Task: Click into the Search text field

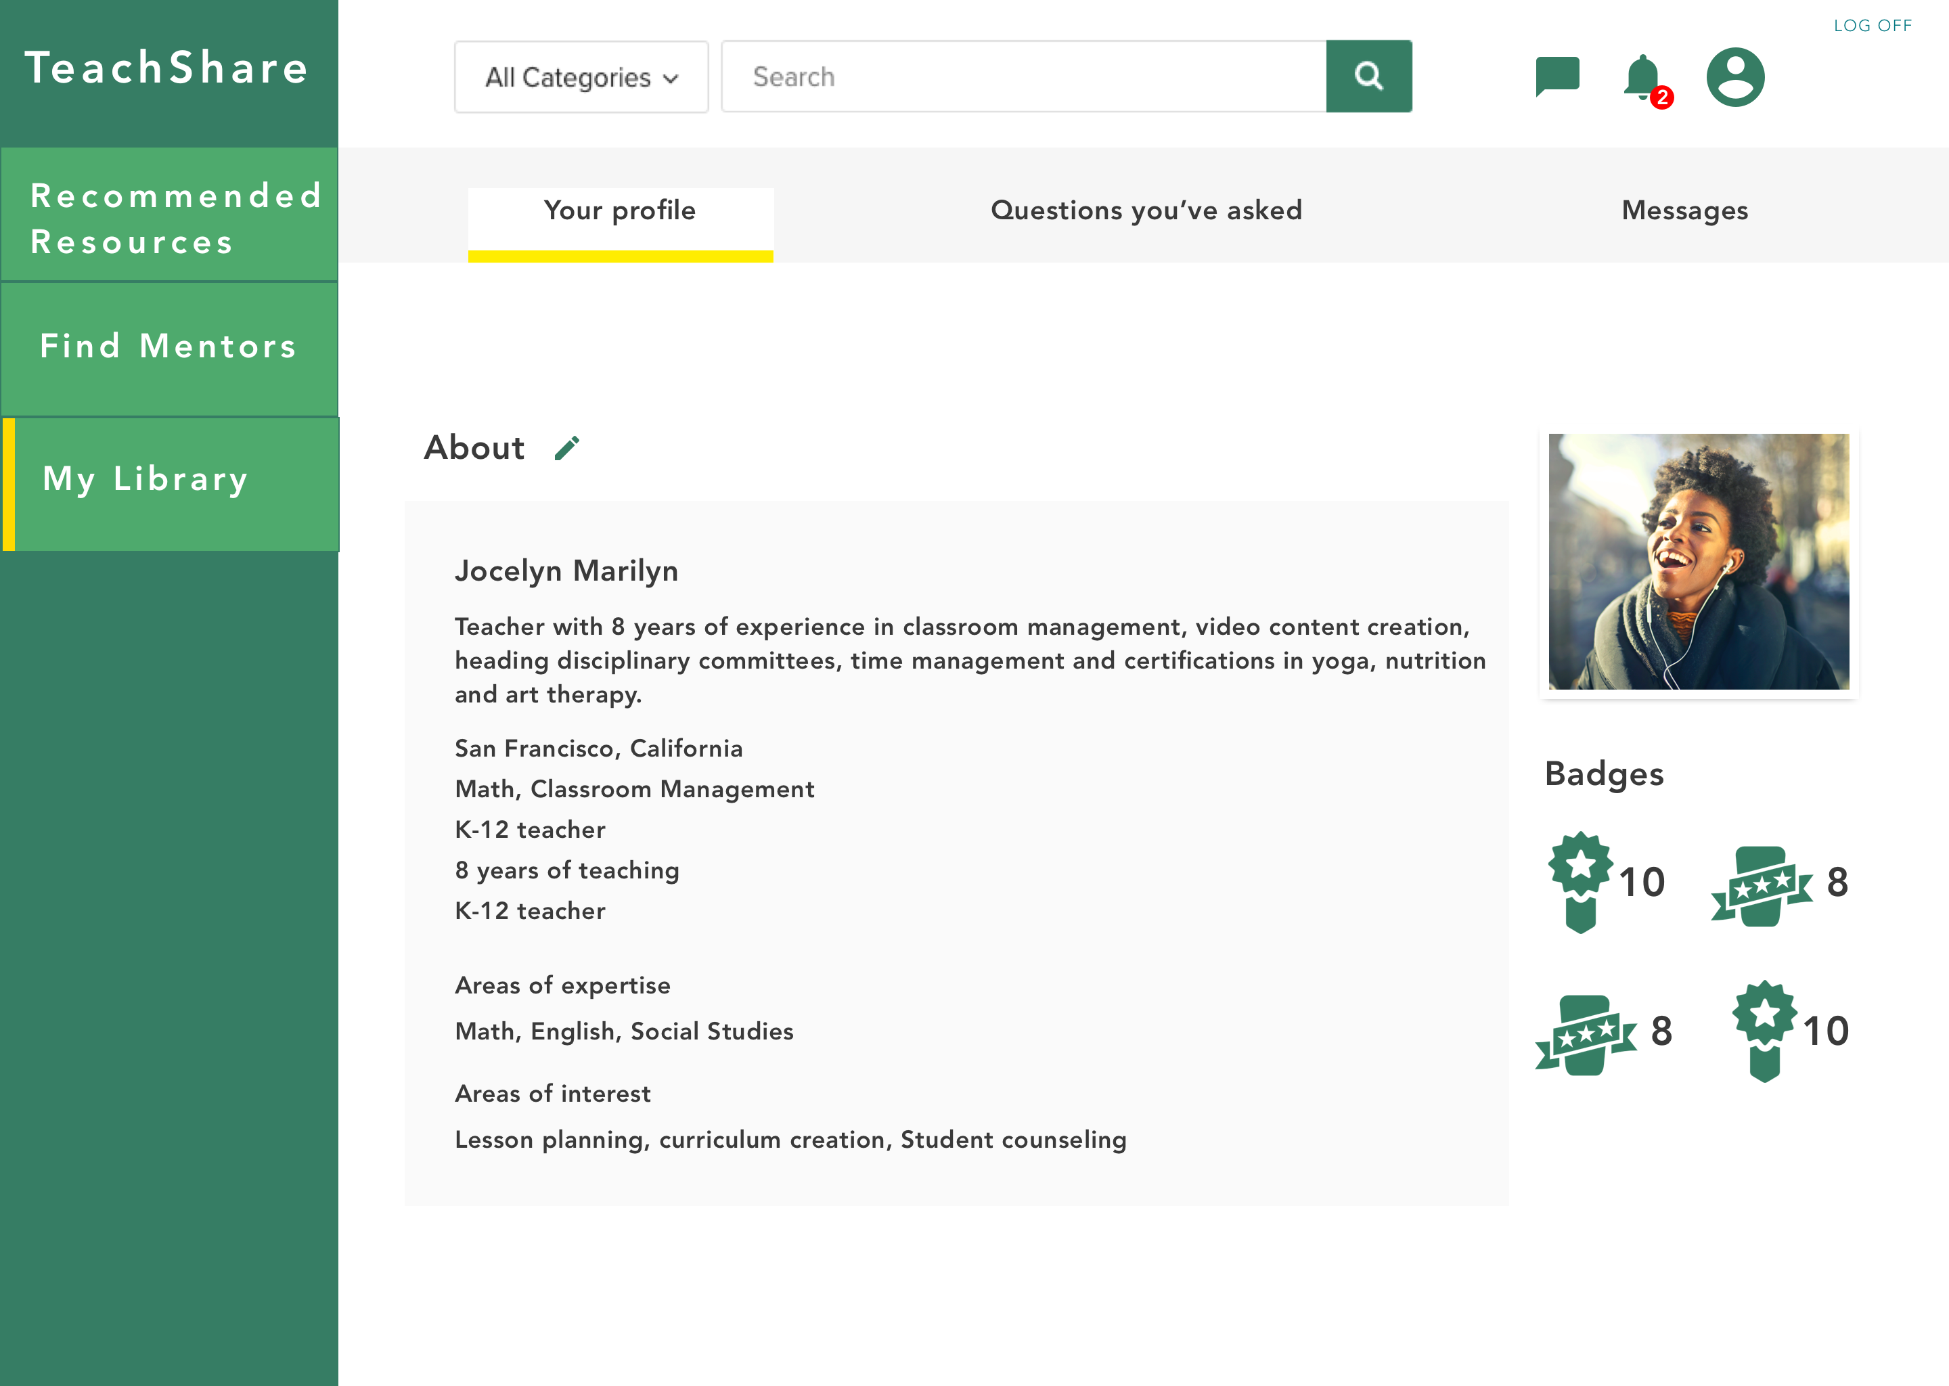Action: point(1023,76)
